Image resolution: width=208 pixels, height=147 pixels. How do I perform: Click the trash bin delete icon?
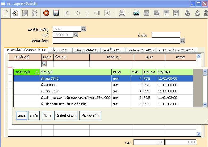pos(35,13)
